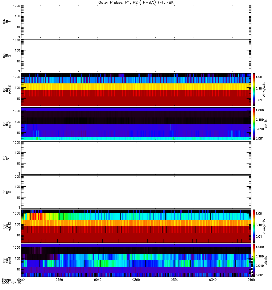The image size is (272, 290).
Task: Click the 0.100 tick on thc scm1 color bar
Action: [260, 256]
